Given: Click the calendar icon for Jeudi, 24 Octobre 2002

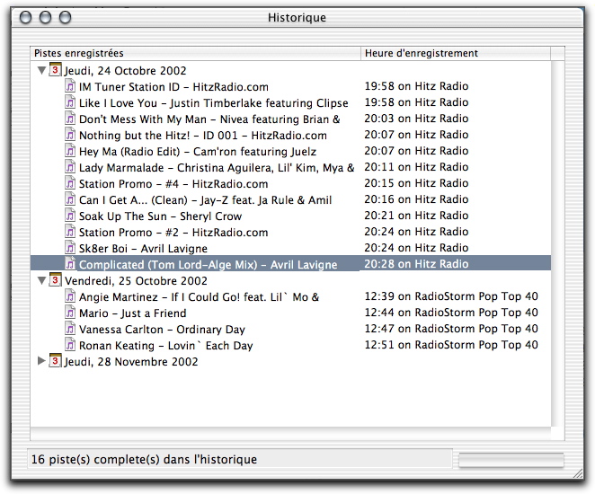Looking at the screenshot, I should pos(55,70).
